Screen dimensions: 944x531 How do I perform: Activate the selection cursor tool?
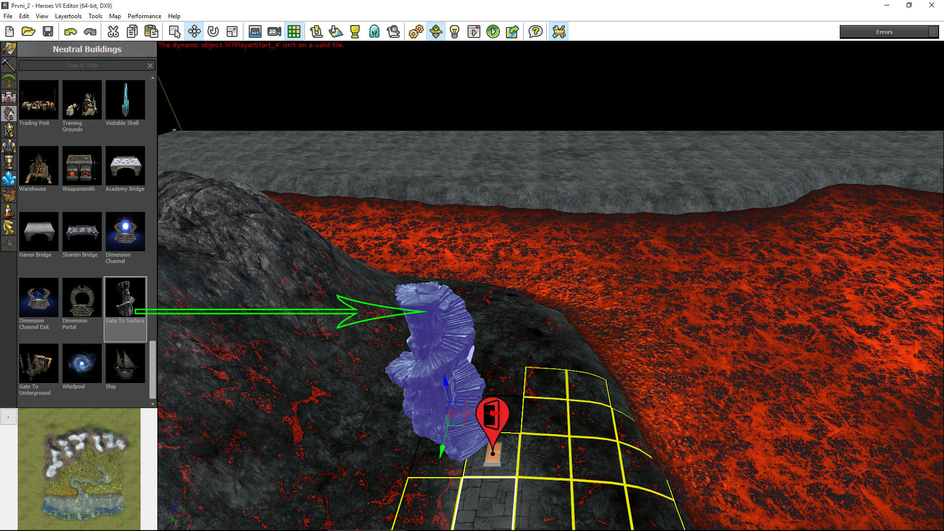pyautogui.click(x=175, y=32)
